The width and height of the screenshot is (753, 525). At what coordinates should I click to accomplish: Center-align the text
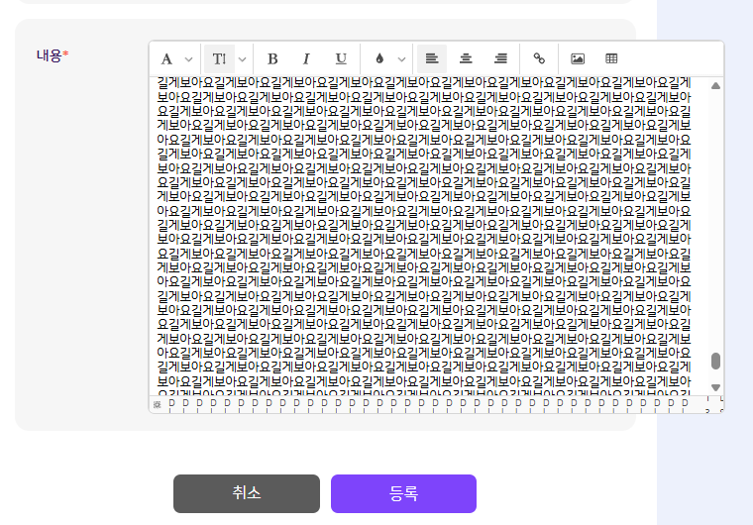[x=466, y=58]
